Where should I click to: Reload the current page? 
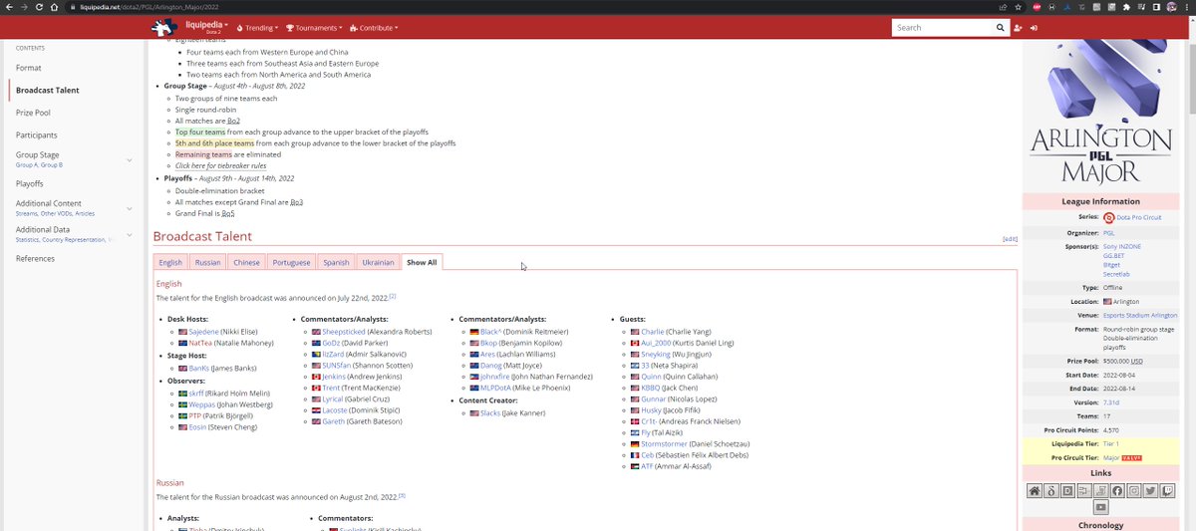pos(39,7)
